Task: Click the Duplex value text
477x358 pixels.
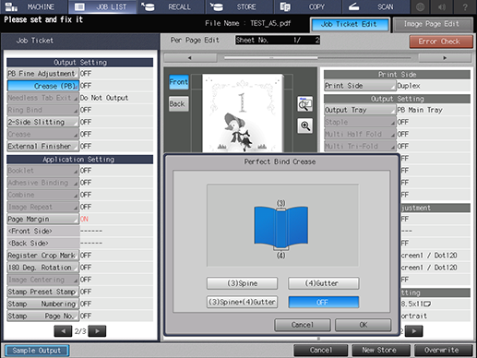Action: tap(409, 86)
